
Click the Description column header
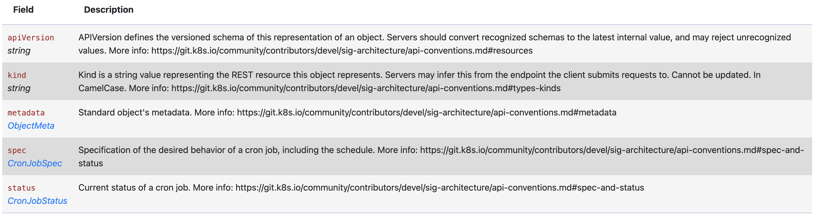[109, 10]
